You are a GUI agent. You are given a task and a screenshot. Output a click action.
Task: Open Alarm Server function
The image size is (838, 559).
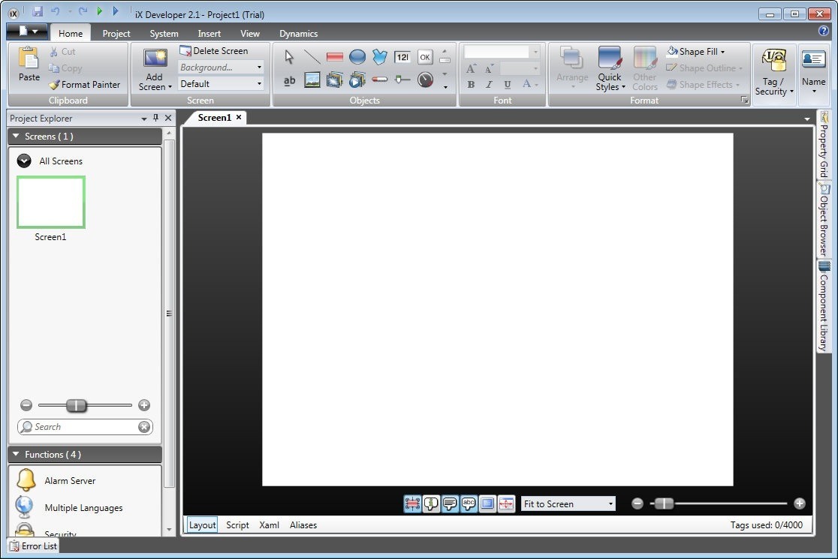coord(70,480)
